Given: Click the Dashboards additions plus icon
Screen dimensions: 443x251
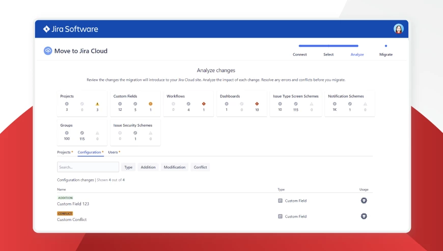Looking at the screenshot, I should point(226,104).
